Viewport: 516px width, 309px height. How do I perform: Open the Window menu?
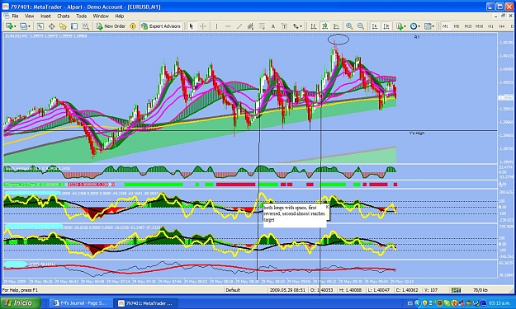(x=101, y=16)
